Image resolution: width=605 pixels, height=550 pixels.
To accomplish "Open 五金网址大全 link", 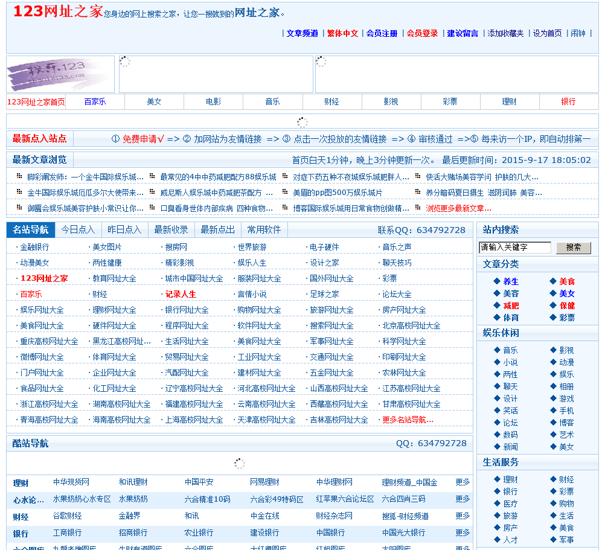I will tap(331, 373).
